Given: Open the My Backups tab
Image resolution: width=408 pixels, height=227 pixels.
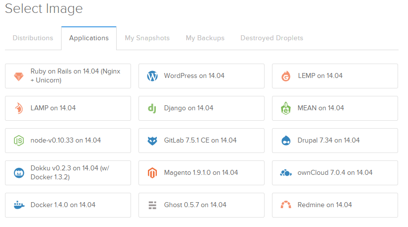Looking at the screenshot, I should [x=205, y=38].
